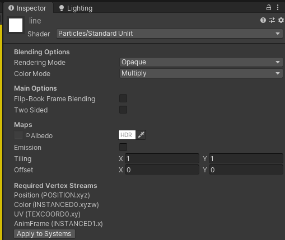The height and width of the screenshot is (240, 285).
Task: Click the Rendering Mode label
Action: (40, 63)
